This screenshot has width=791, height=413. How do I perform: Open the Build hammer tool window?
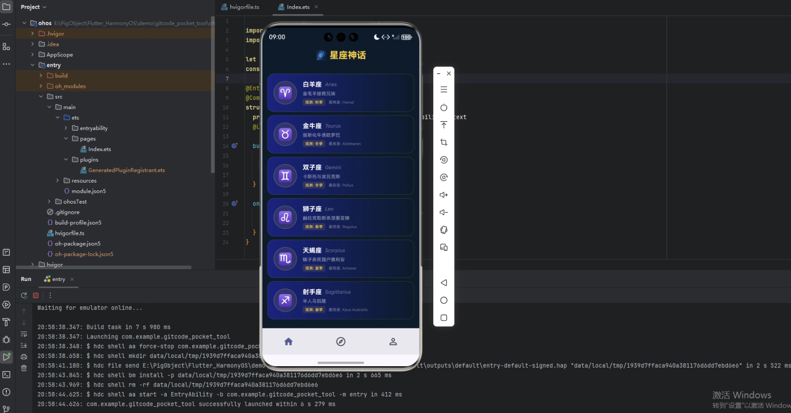6,322
